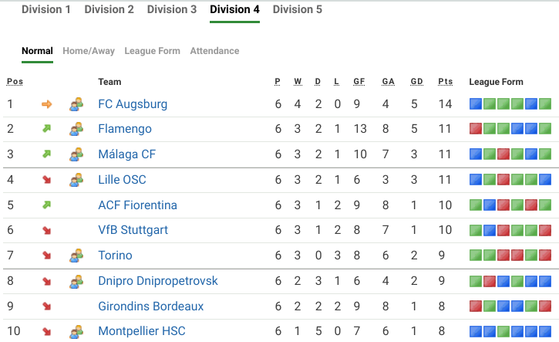Show the League Form view
Screen dimensions: 559x342
tap(152, 51)
